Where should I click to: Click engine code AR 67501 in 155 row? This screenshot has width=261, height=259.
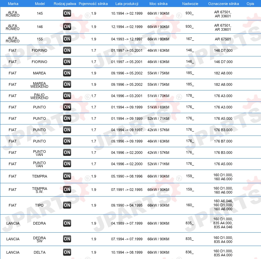coord(223,39)
